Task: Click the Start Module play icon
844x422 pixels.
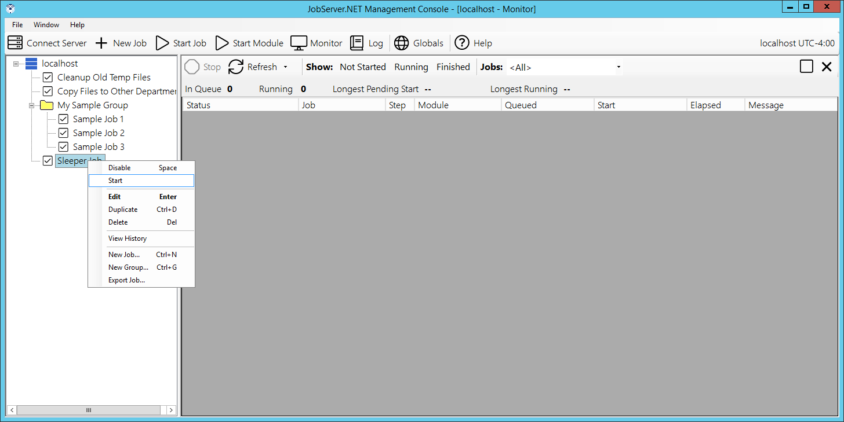Action: pyautogui.click(x=222, y=43)
